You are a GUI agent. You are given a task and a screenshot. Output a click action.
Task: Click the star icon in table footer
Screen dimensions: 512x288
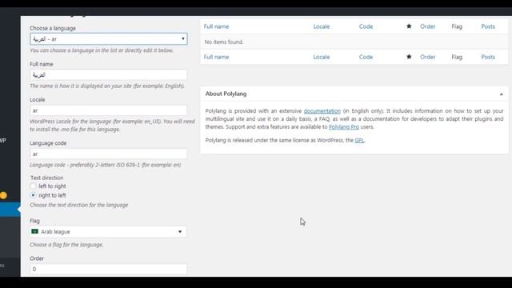pos(409,57)
